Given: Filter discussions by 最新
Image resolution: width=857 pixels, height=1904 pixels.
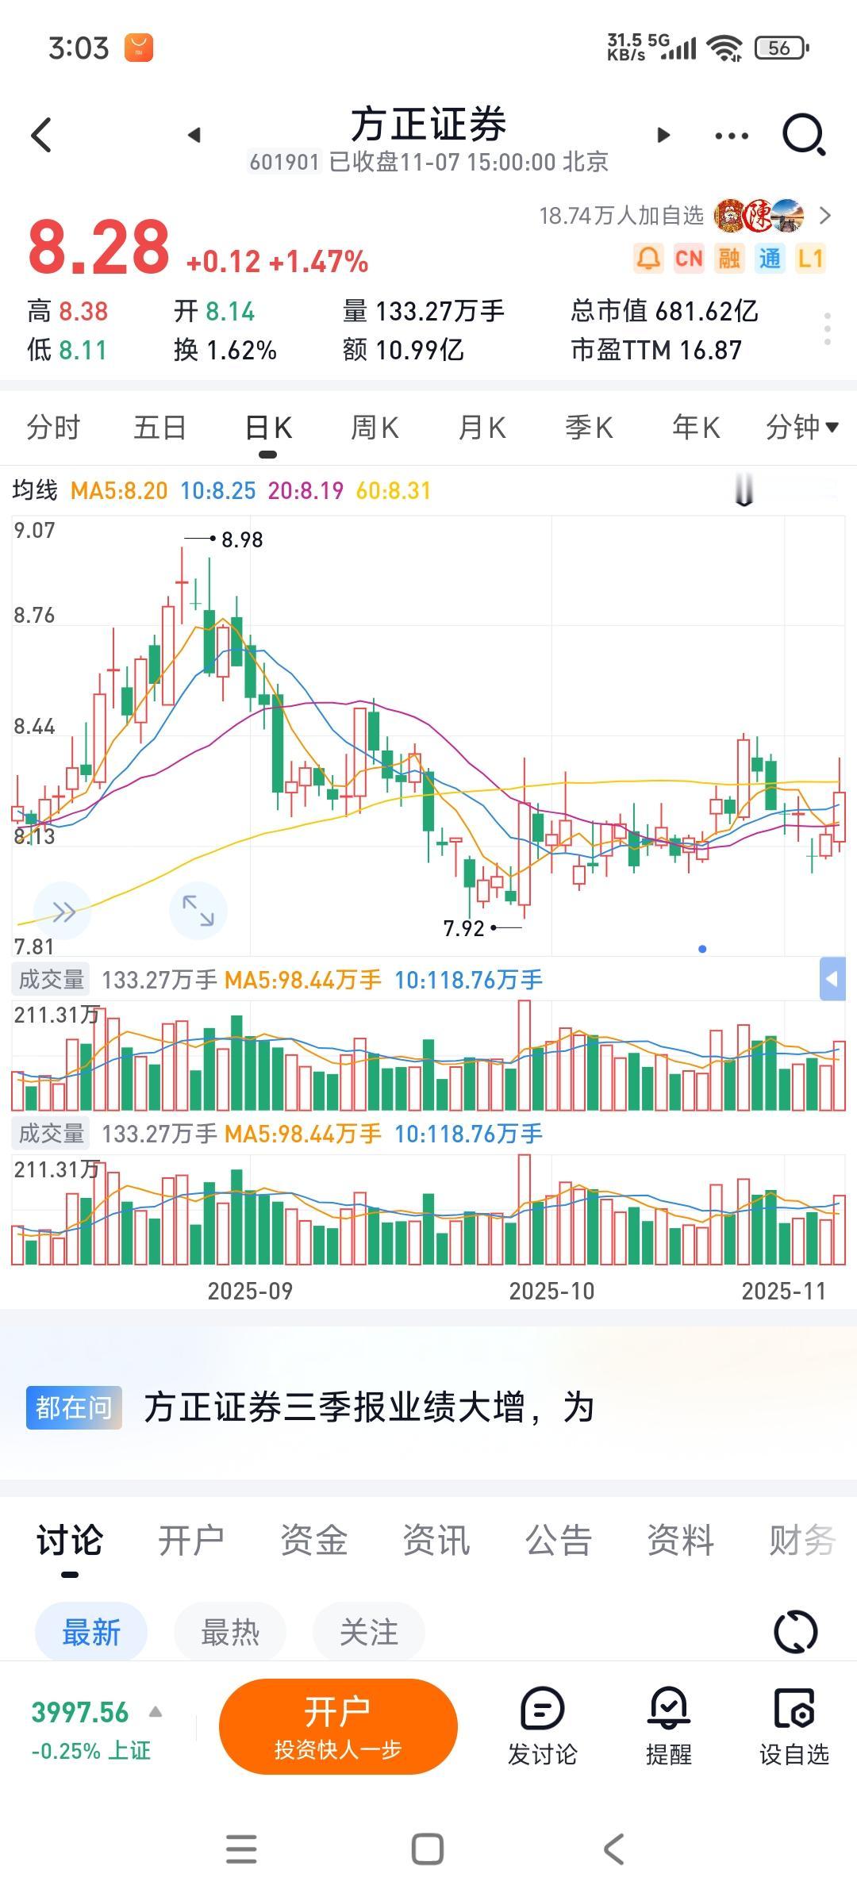Looking at the screenshot, I should [x=91, y=1632].
